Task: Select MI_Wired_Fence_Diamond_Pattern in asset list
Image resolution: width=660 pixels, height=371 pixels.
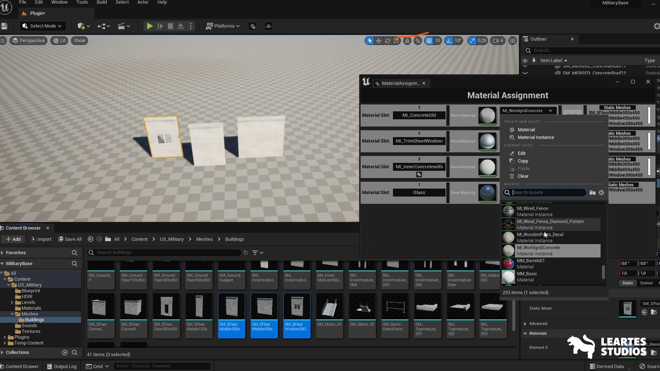Action: (551, 224)
